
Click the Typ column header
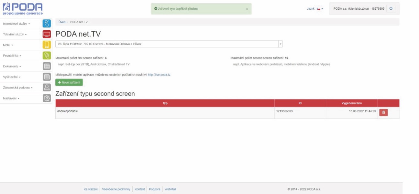[165, 103]
